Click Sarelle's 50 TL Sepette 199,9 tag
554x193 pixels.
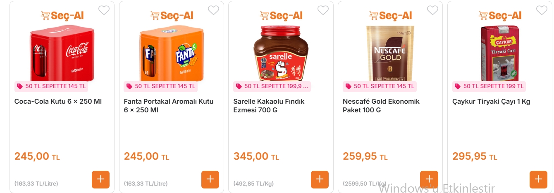coord(272,86)
